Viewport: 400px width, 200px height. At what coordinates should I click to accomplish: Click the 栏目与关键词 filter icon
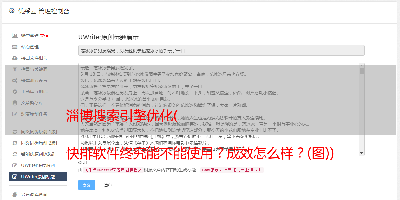[x=15, y=69]
